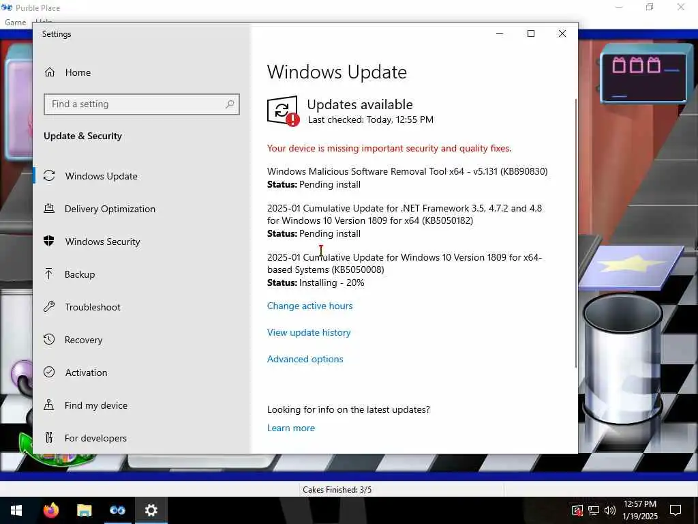Go to Delivery Optimization settings
The image size is (698, 524).
pos(110,209)
